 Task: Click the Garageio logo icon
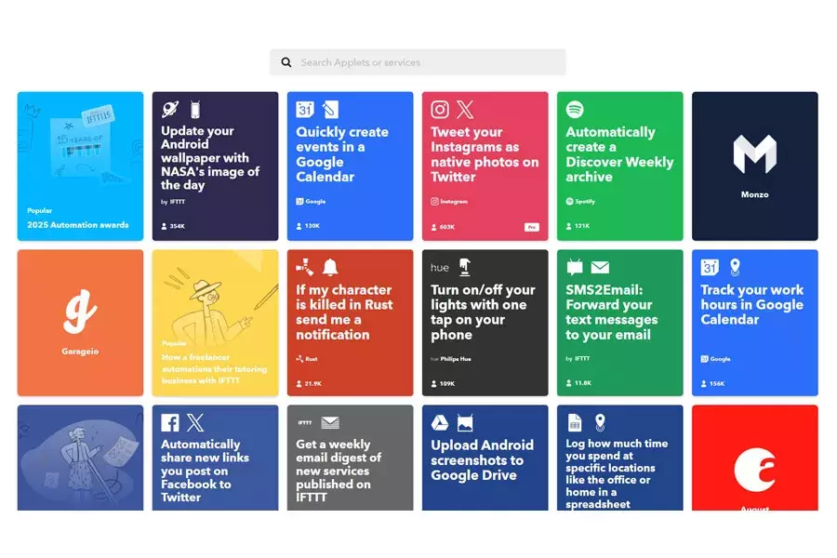[80, 312]
